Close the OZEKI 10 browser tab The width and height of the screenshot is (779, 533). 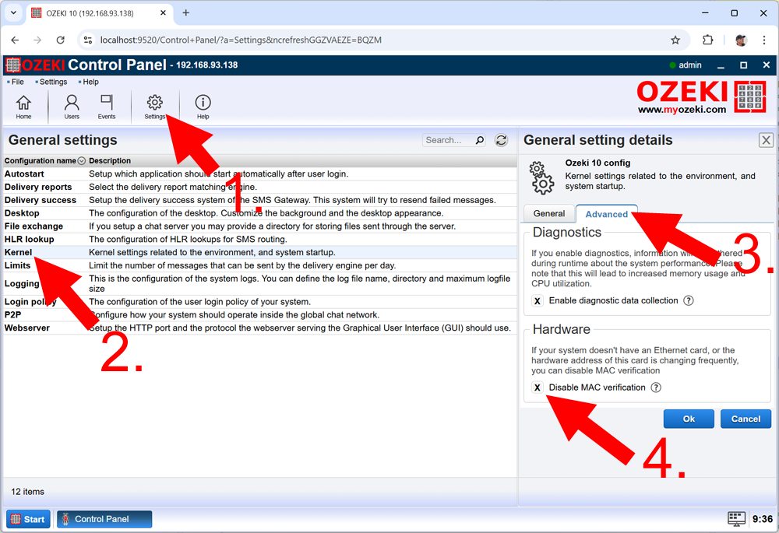[x=163, y=13]
